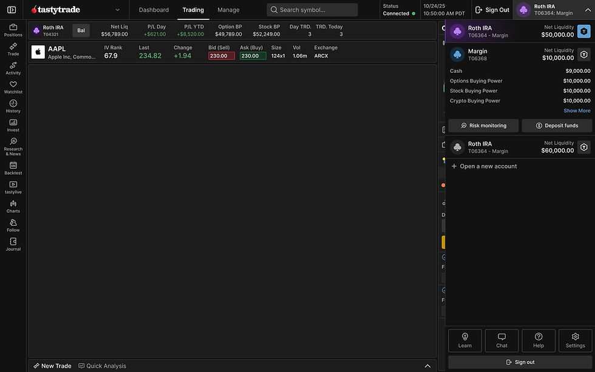Open the Learn button

coord(464,340)
